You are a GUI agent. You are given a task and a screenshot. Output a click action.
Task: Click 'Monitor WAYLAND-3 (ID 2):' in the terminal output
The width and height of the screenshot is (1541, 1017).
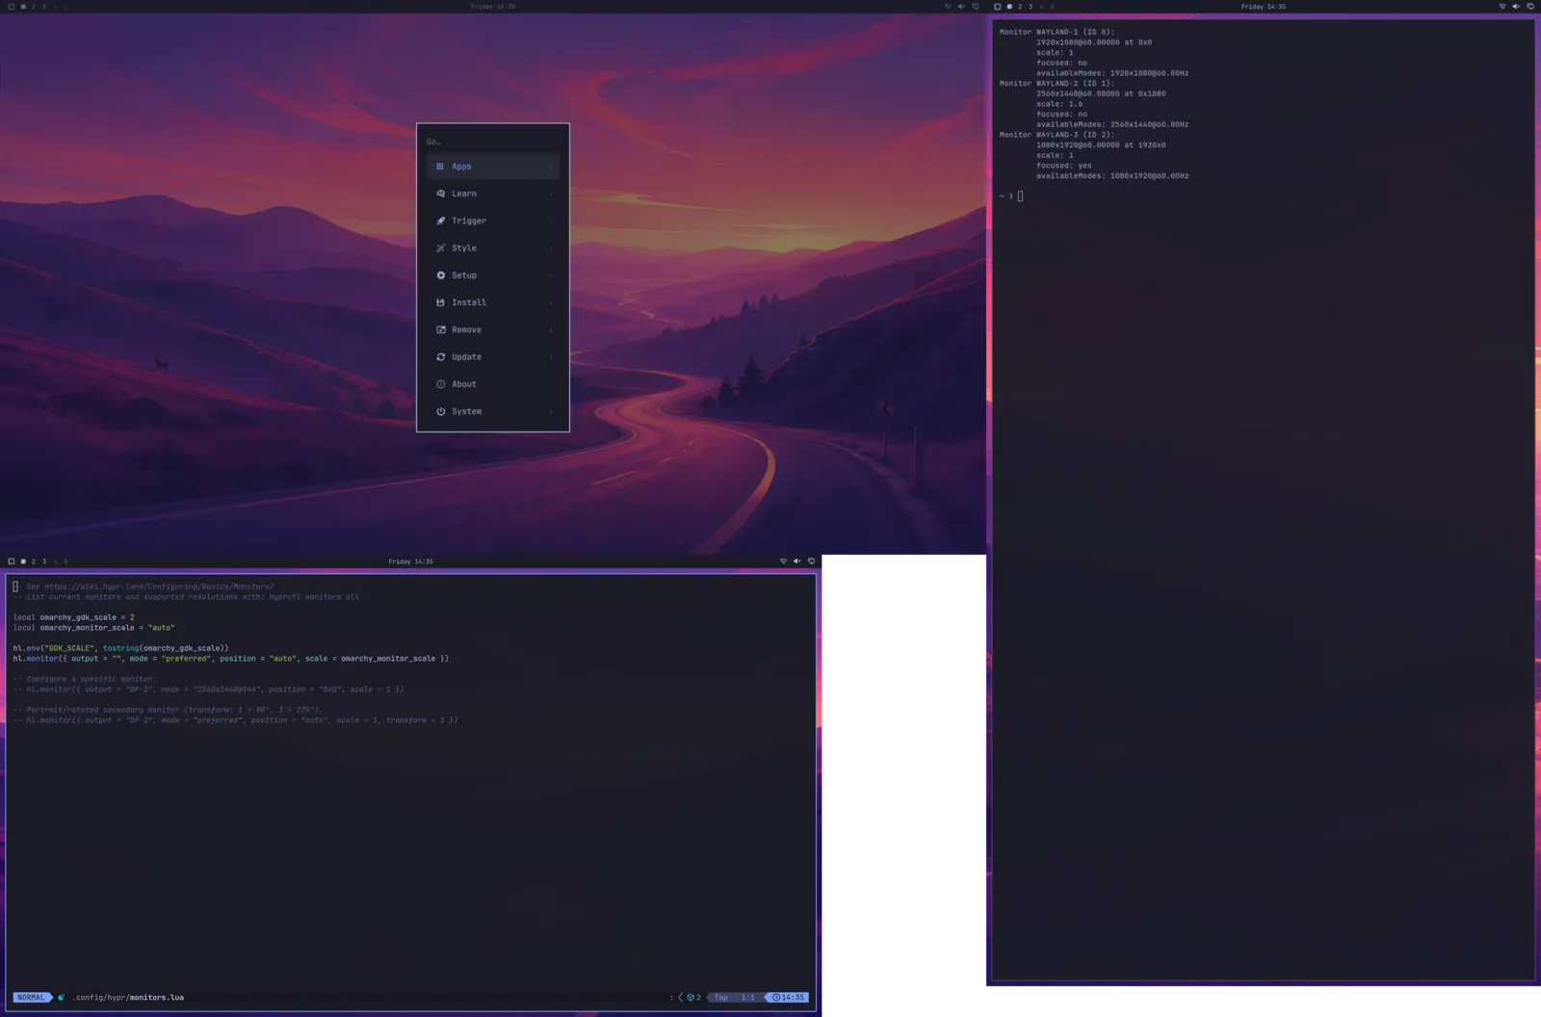coord(1057,135)
